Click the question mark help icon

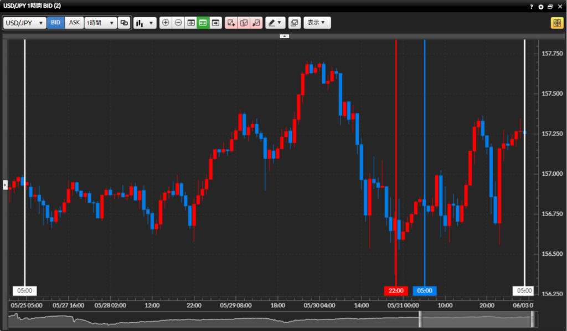coord(532,7)
